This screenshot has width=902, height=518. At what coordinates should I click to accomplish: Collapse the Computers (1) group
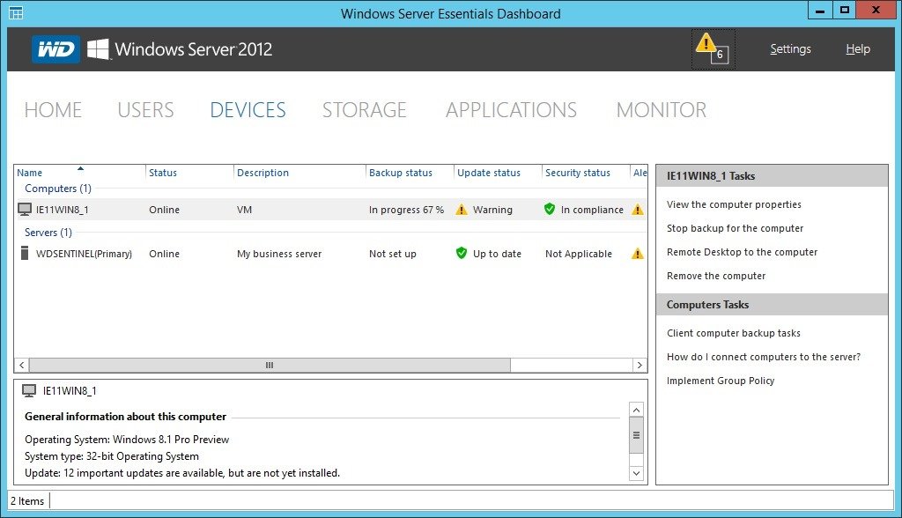click(58, 189)
